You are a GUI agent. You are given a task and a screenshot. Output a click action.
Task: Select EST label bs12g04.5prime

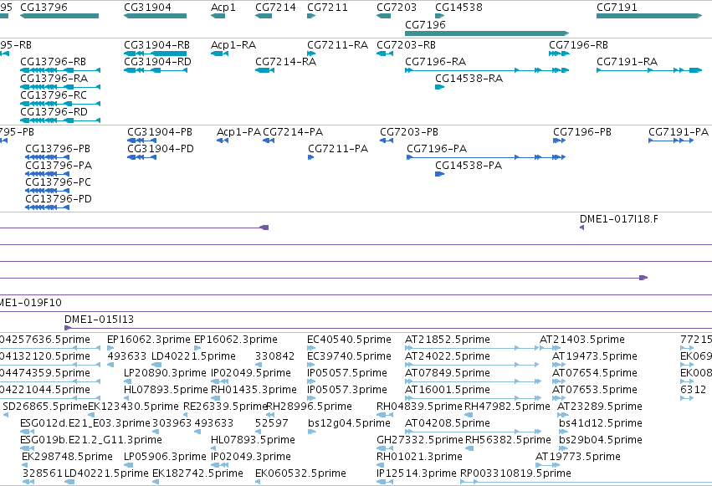click(x=349, y=423)
